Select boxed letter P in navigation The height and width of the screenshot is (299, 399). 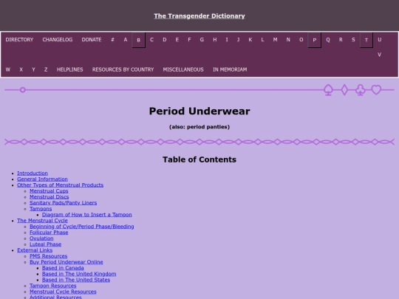click(315, 40)
